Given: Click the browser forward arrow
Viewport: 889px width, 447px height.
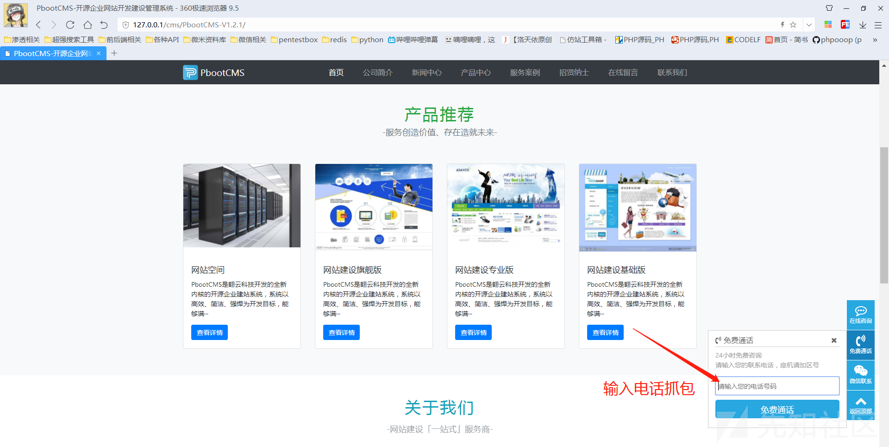Looking at the screenshot, I should [x=54, y=25].
